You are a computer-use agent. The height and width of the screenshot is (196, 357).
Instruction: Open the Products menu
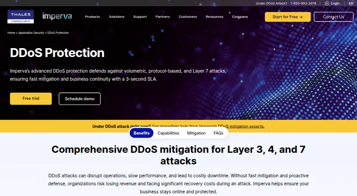click(x=92, y=17)
